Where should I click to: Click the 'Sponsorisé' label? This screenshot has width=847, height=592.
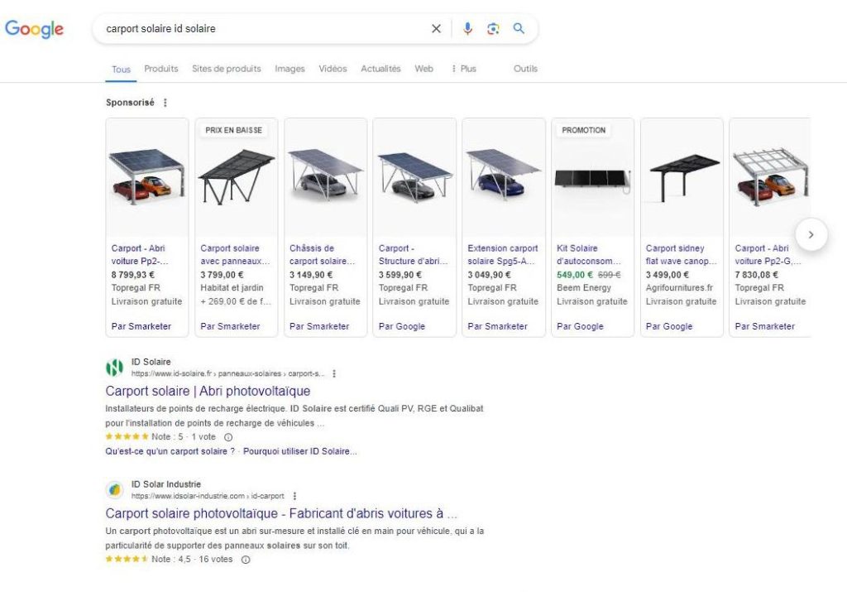tap(130, 102)
